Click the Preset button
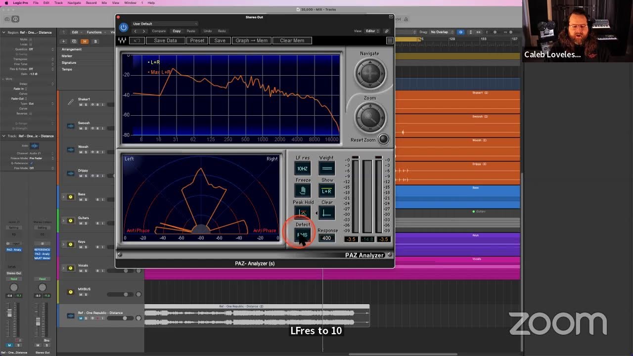Viewport: 633px width, 356px height. click(x=197, y=41)
